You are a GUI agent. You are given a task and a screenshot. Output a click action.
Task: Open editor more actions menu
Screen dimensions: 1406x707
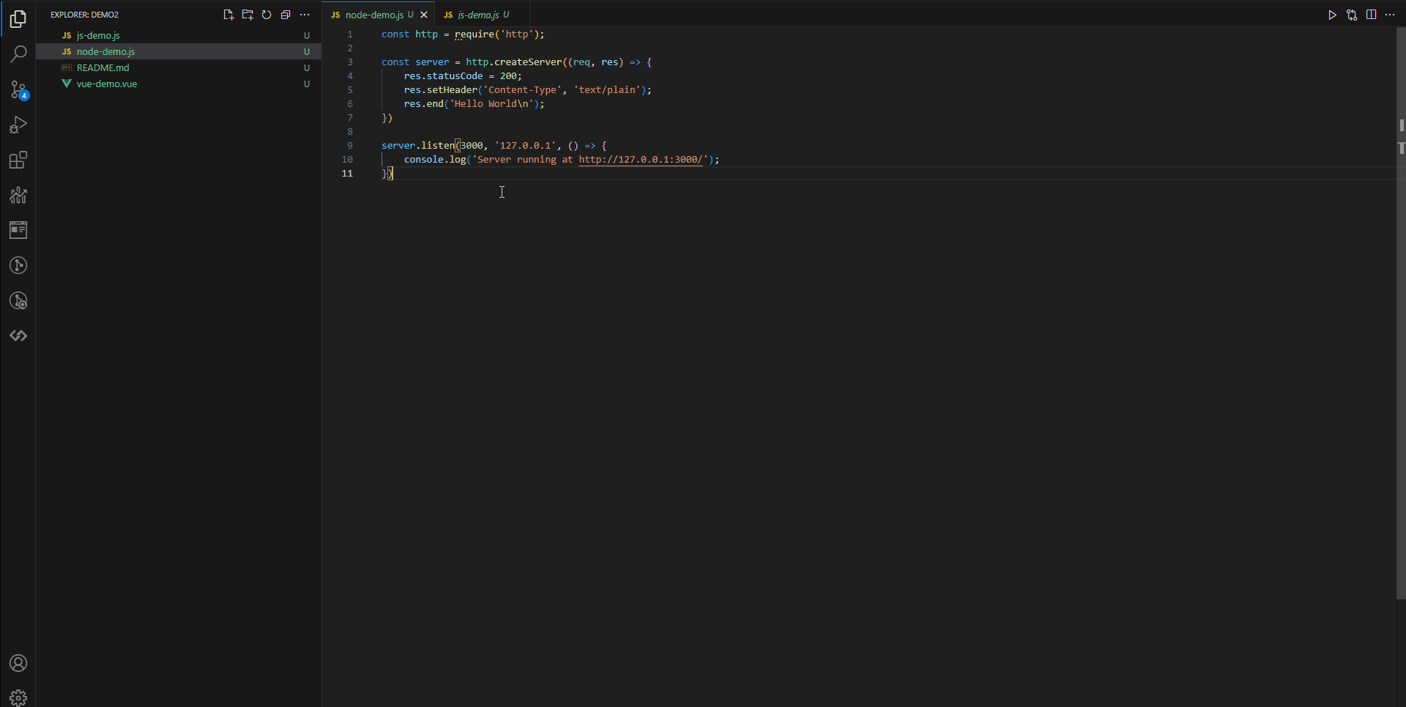pos(1390,15)
